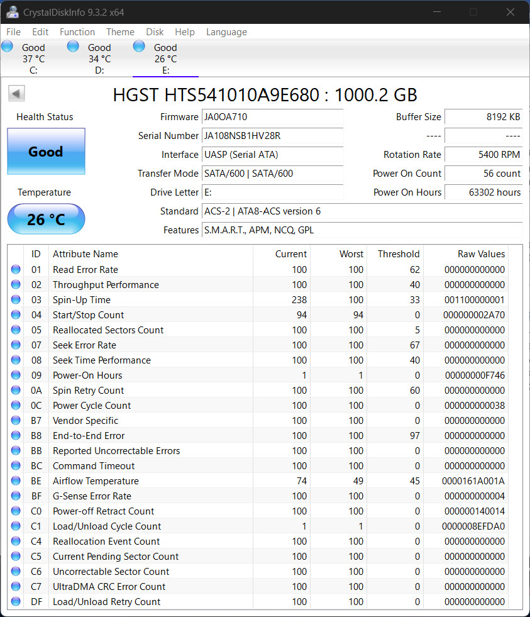Click the status dot for Read Error Rate

click(x=16, y=270)
